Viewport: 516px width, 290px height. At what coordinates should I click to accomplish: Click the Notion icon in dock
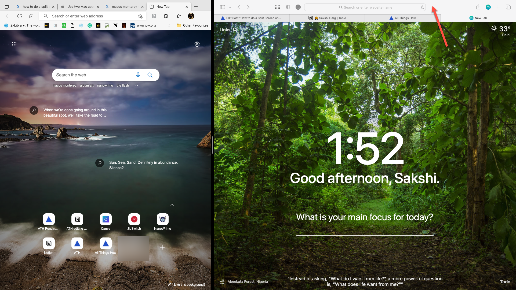tap(48, 243)
